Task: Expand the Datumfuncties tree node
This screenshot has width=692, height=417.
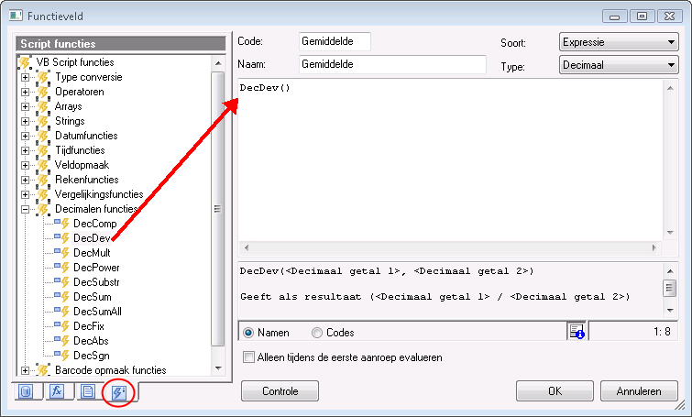Action: [x=25, y=136]
